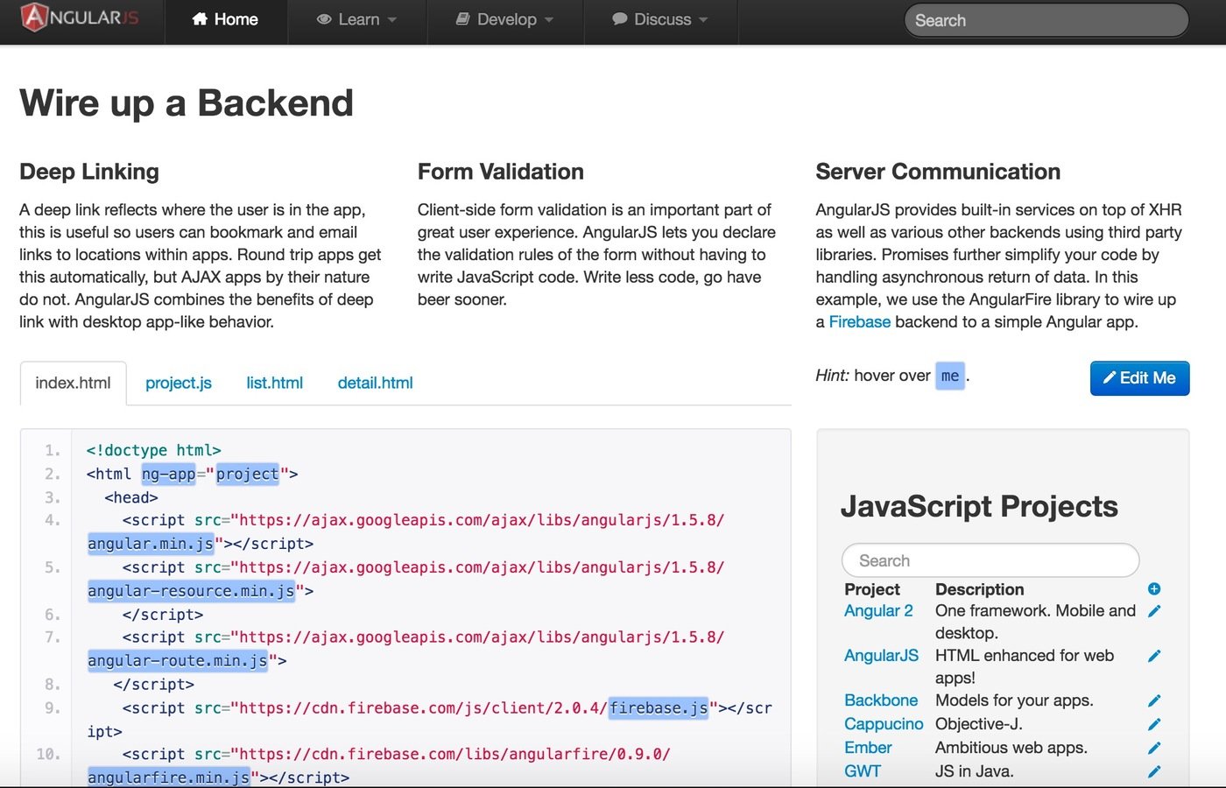The image size is (1226, 788).
Task: Click the Wire up a Backend title
Action: pos(187,103)
